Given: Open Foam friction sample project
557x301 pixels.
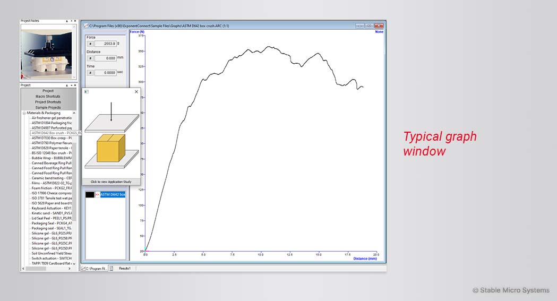Looking at the screenshot, I should [52, 188].
